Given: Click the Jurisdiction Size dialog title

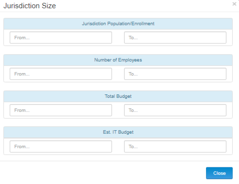Looking at the screenshot, I should 30,6.
